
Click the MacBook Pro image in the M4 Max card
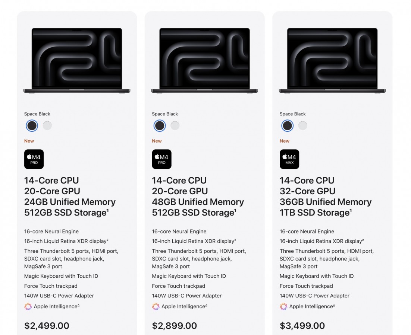coord(332,60)
